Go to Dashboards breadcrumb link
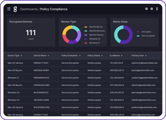Screen dimensions: 166x120 pos(29,9)
